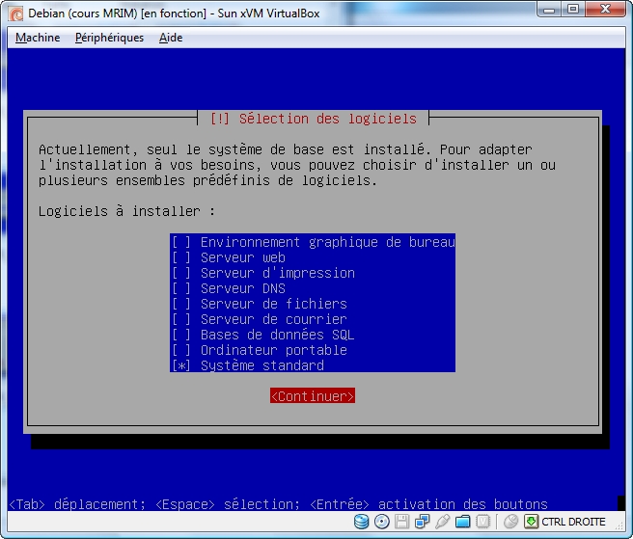Minimize the VirtualBox window
The width and height of the screenshot is (633, 539).
(x=549, y=10)
